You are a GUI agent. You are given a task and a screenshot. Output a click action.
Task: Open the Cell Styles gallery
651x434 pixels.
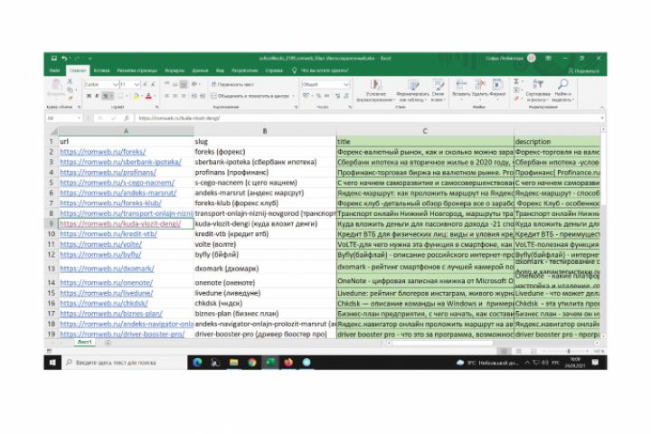pyautogui.click(x=438, y=90)
